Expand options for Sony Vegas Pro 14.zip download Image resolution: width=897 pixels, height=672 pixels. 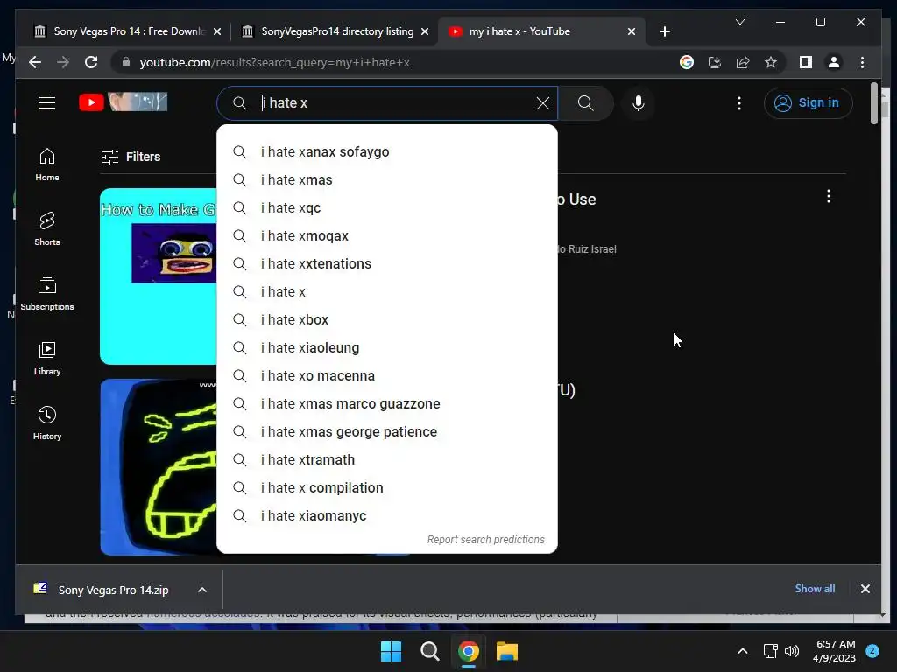point(202,590)
